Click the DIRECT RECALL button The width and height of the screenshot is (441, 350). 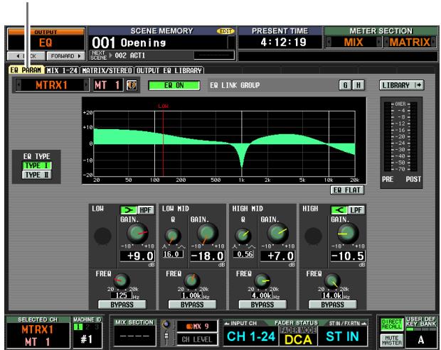pyautogui.click(x=392, y=324)
